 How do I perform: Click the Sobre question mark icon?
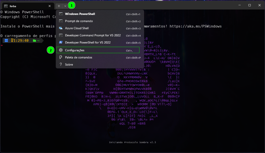61,65
